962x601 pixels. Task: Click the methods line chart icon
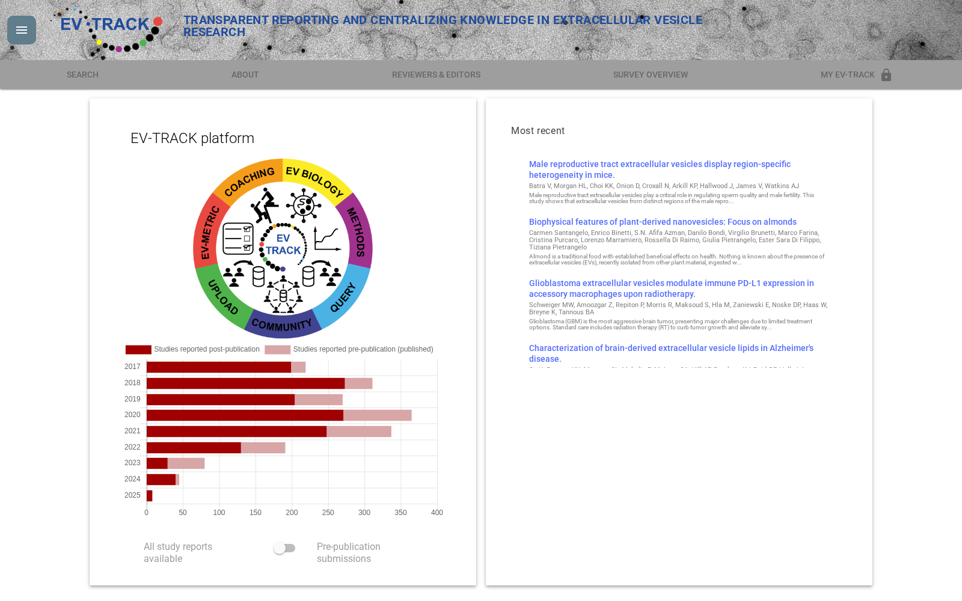(328, 239)
